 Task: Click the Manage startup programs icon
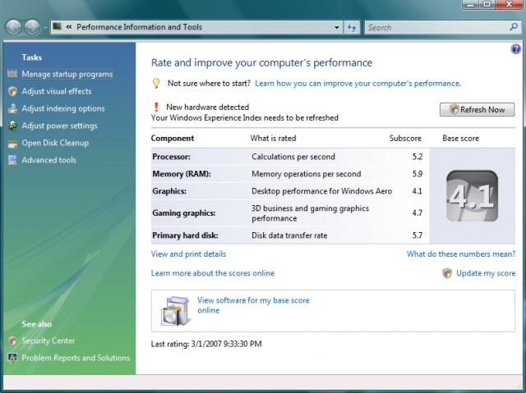(x=12, y=73)
